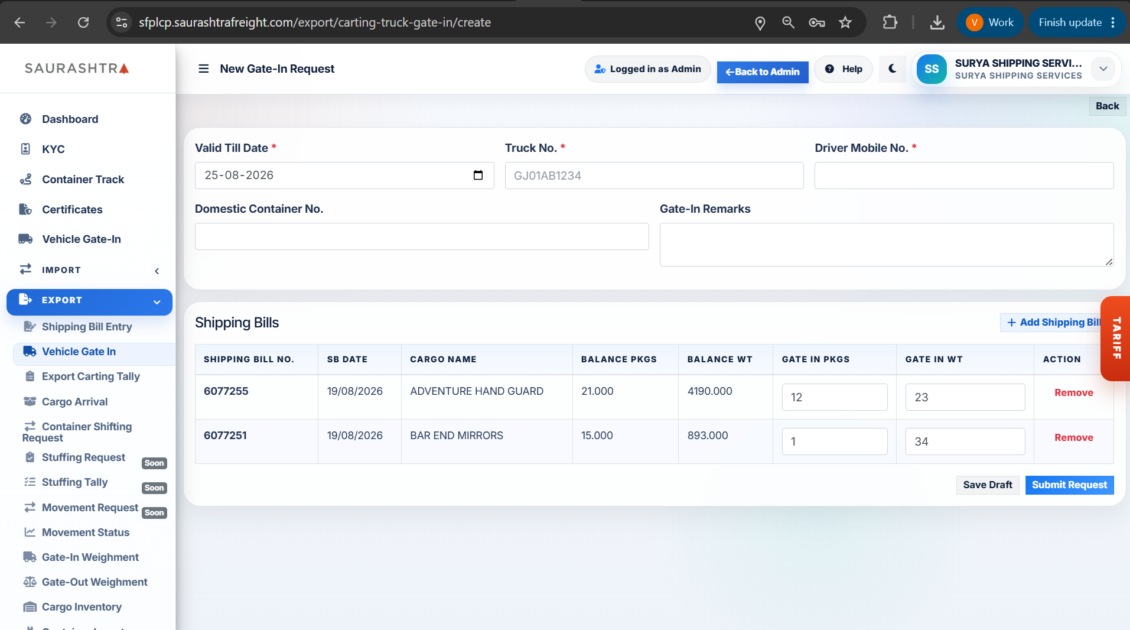Image resolution: width=1130 pixels, height=630 pixels.
Task: Click Logged in as Admin badge
Action: tap(648, 69)
